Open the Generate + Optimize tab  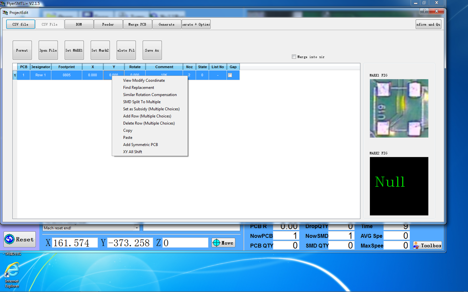pyautogui.click(x=196, y=24)
